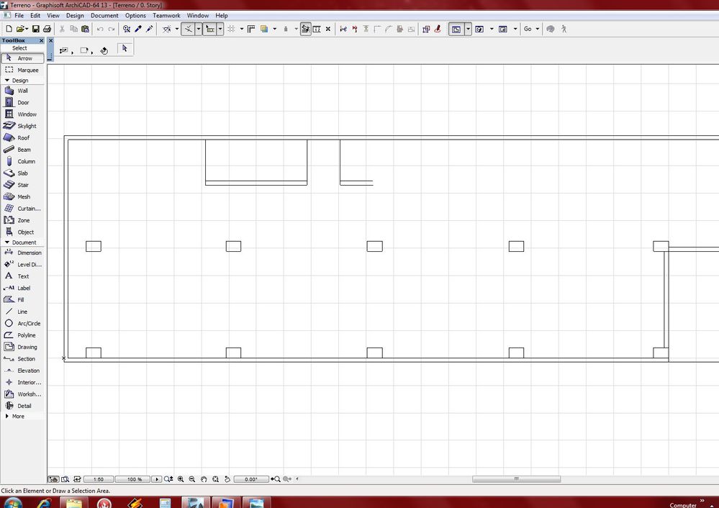Image resolution: width=719 pixels, height=508 pixels.
Task: Toggle the Quick Selection arrow in info box
Action: pos(125,49)
